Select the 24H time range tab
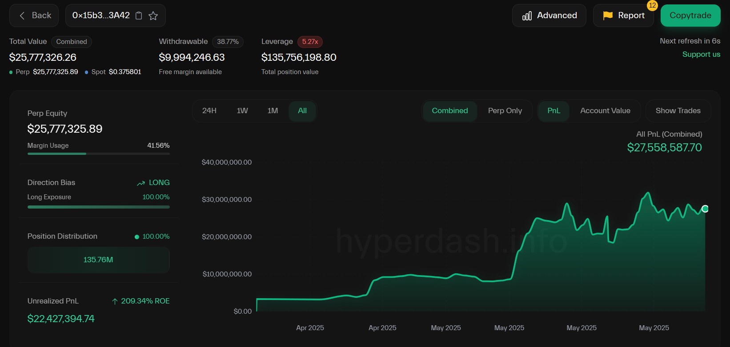Viewport: 730px width, 347px height. coord(209,111)
